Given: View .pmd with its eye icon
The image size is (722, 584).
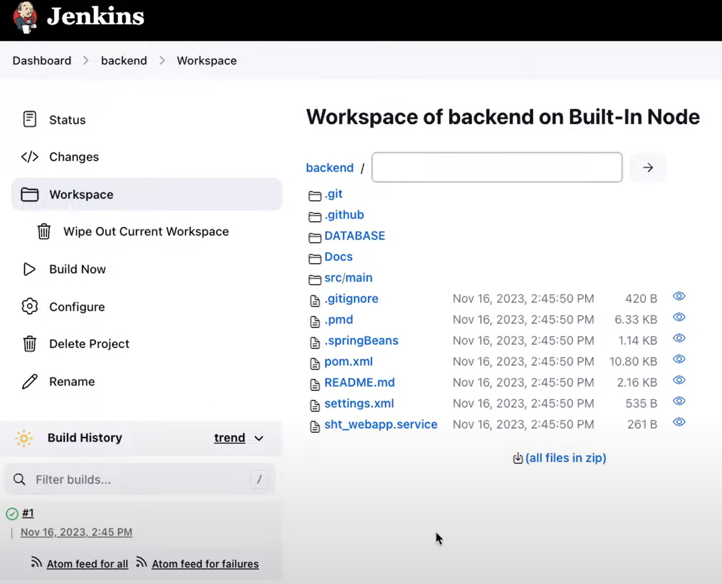Looking at the screenshot, I should tap(679, 317).
